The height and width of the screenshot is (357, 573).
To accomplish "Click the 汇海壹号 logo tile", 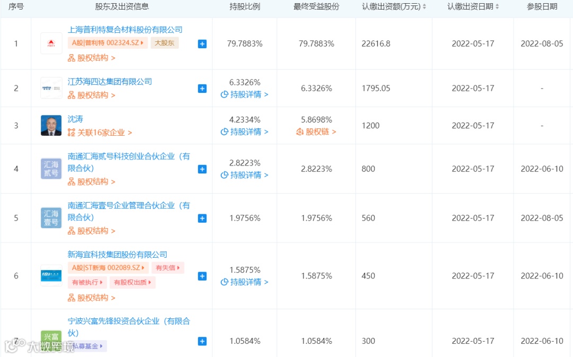I will tap(51, 218).
